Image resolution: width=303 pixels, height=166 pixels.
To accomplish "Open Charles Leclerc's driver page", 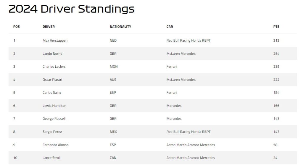I will click(x=54, y=67).
